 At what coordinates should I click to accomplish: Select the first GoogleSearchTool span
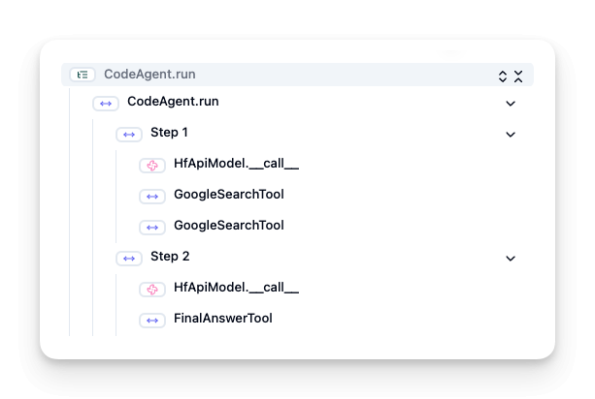point(229,195)
